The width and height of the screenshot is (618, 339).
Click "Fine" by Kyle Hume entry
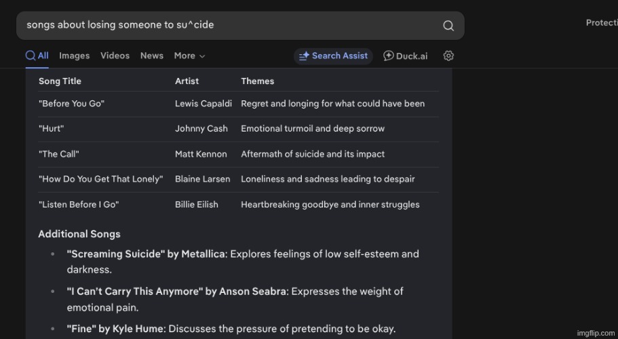[231, 329]
